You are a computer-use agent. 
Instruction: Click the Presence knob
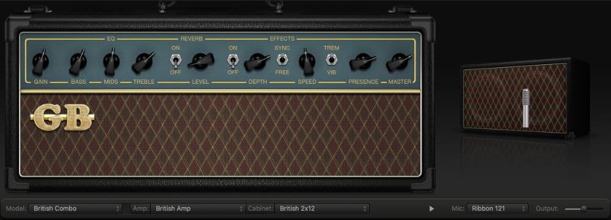pos(362,62)
